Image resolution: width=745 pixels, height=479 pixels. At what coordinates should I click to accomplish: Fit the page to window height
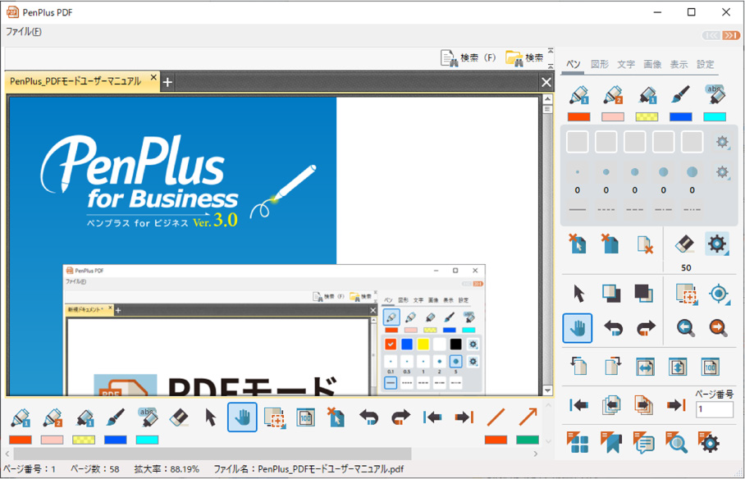tap(678, 367)
